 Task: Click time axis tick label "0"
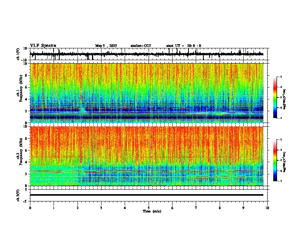pos(30,208)
